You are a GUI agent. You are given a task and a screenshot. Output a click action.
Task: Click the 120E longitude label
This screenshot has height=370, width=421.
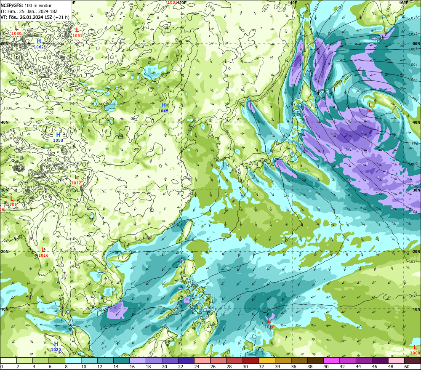pos(182,3)
